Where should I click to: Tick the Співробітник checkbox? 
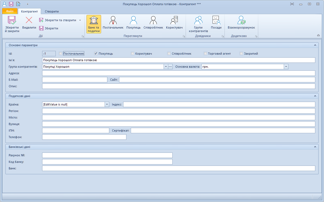pos(169,54)
